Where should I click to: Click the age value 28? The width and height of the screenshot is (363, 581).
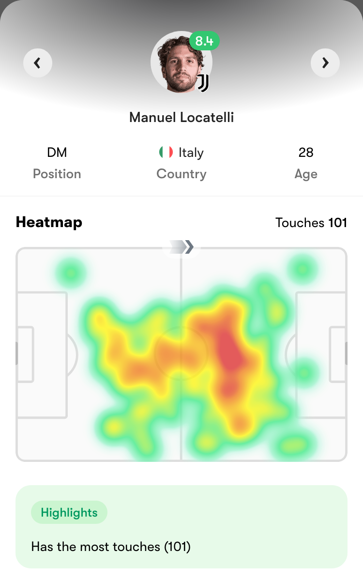[306, 153]
